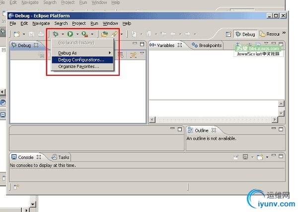Open the Debug launch dropdown arrow
This screenshot has height=212, width=298.
[x=63, y=34]
